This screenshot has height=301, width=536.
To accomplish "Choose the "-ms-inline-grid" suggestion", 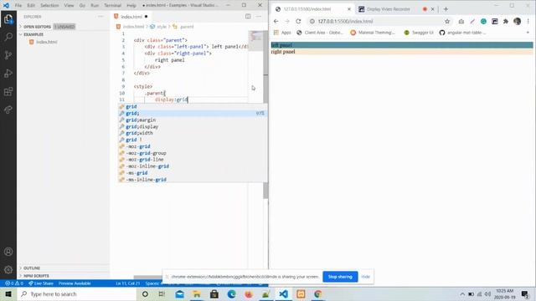I will point(192,180).
